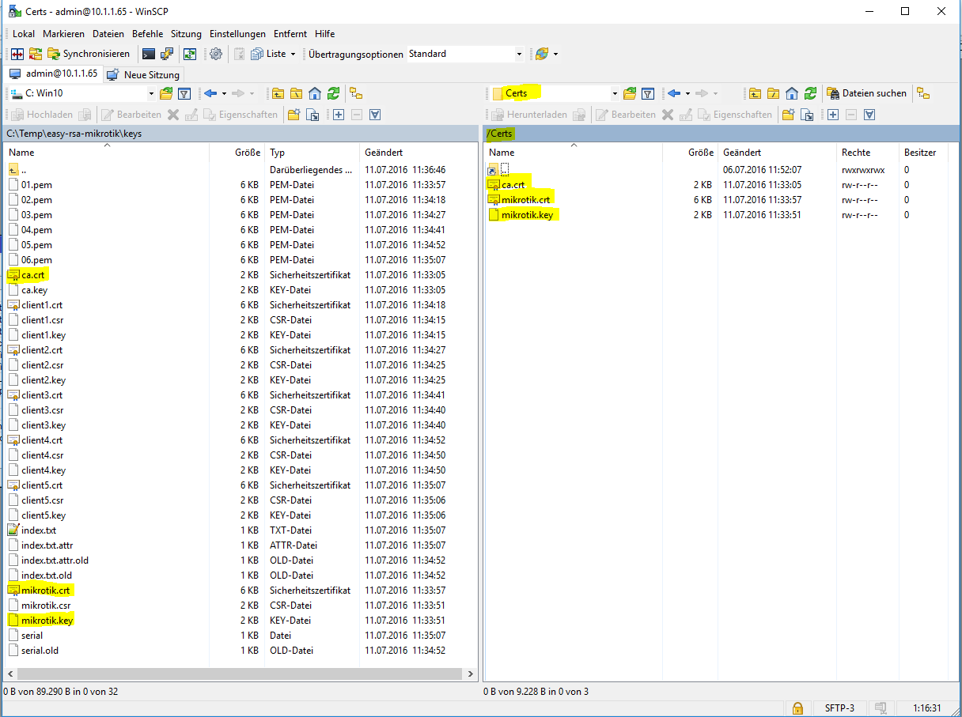The width and height of the screenshot is (962, 717).
Task: Refresh the remote panel
Action: pos(810,93)
